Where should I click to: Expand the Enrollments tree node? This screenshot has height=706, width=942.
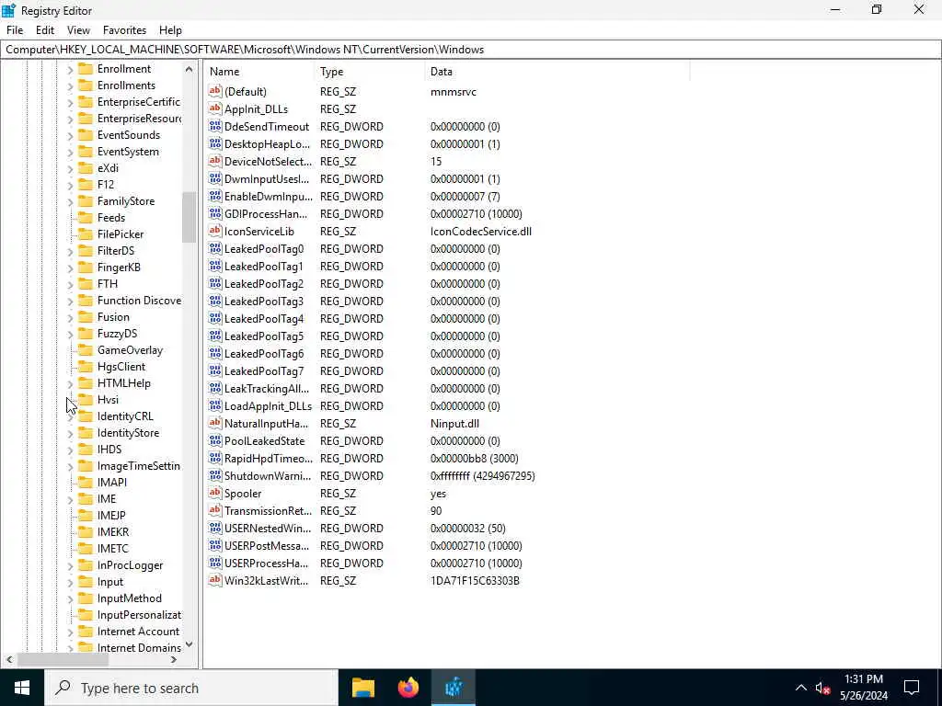click(70, 85)
